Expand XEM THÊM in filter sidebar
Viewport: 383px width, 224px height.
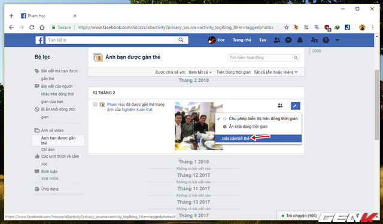pyautogui.click(x=50, y=179)
